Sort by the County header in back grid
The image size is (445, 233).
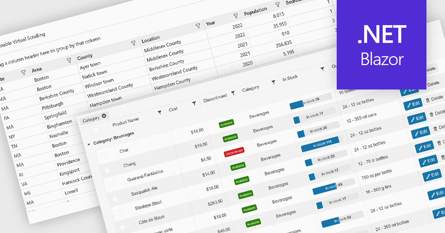(85, 57)
